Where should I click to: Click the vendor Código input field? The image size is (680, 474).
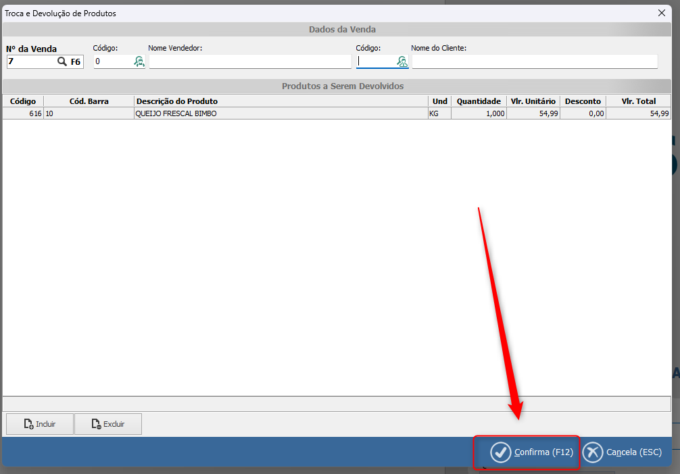[112, 62]
